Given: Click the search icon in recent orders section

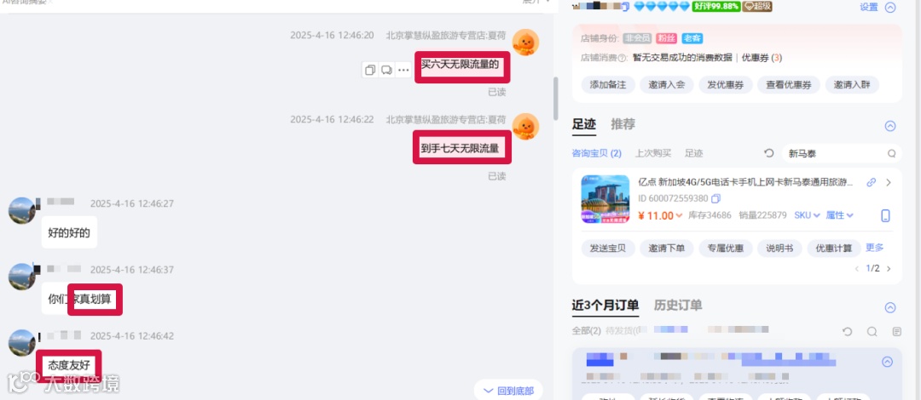Looking at the screenshot, I should tap(872, 332).
